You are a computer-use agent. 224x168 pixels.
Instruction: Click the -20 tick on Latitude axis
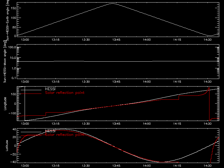[x=13, y=154]
